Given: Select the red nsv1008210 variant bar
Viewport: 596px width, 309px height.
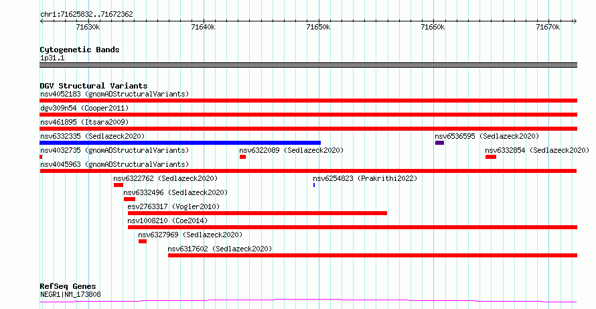Looking at the screenshot, I should [352, 227].
